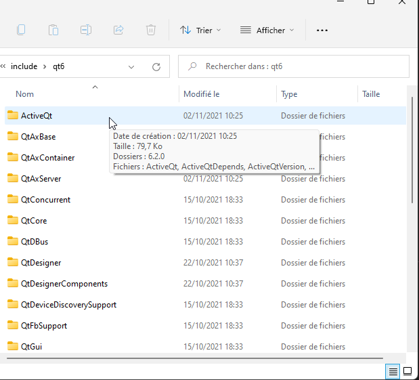Click the QtGui folder icon
Image resolution: width=419 pixels, height=380 pixels.
pyautogui.click(x=13, y=346)
